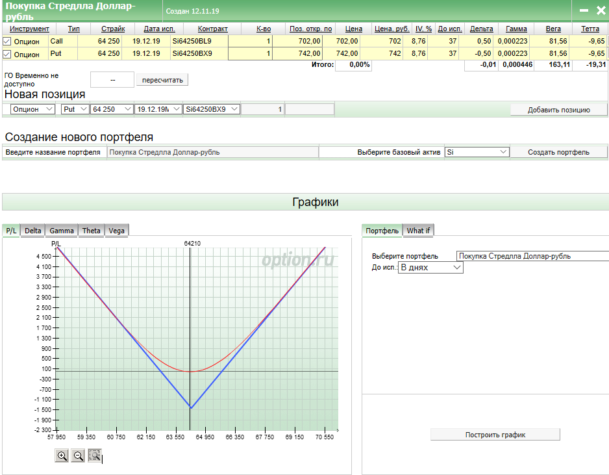Click the portfolio name input field

[212, 152]
